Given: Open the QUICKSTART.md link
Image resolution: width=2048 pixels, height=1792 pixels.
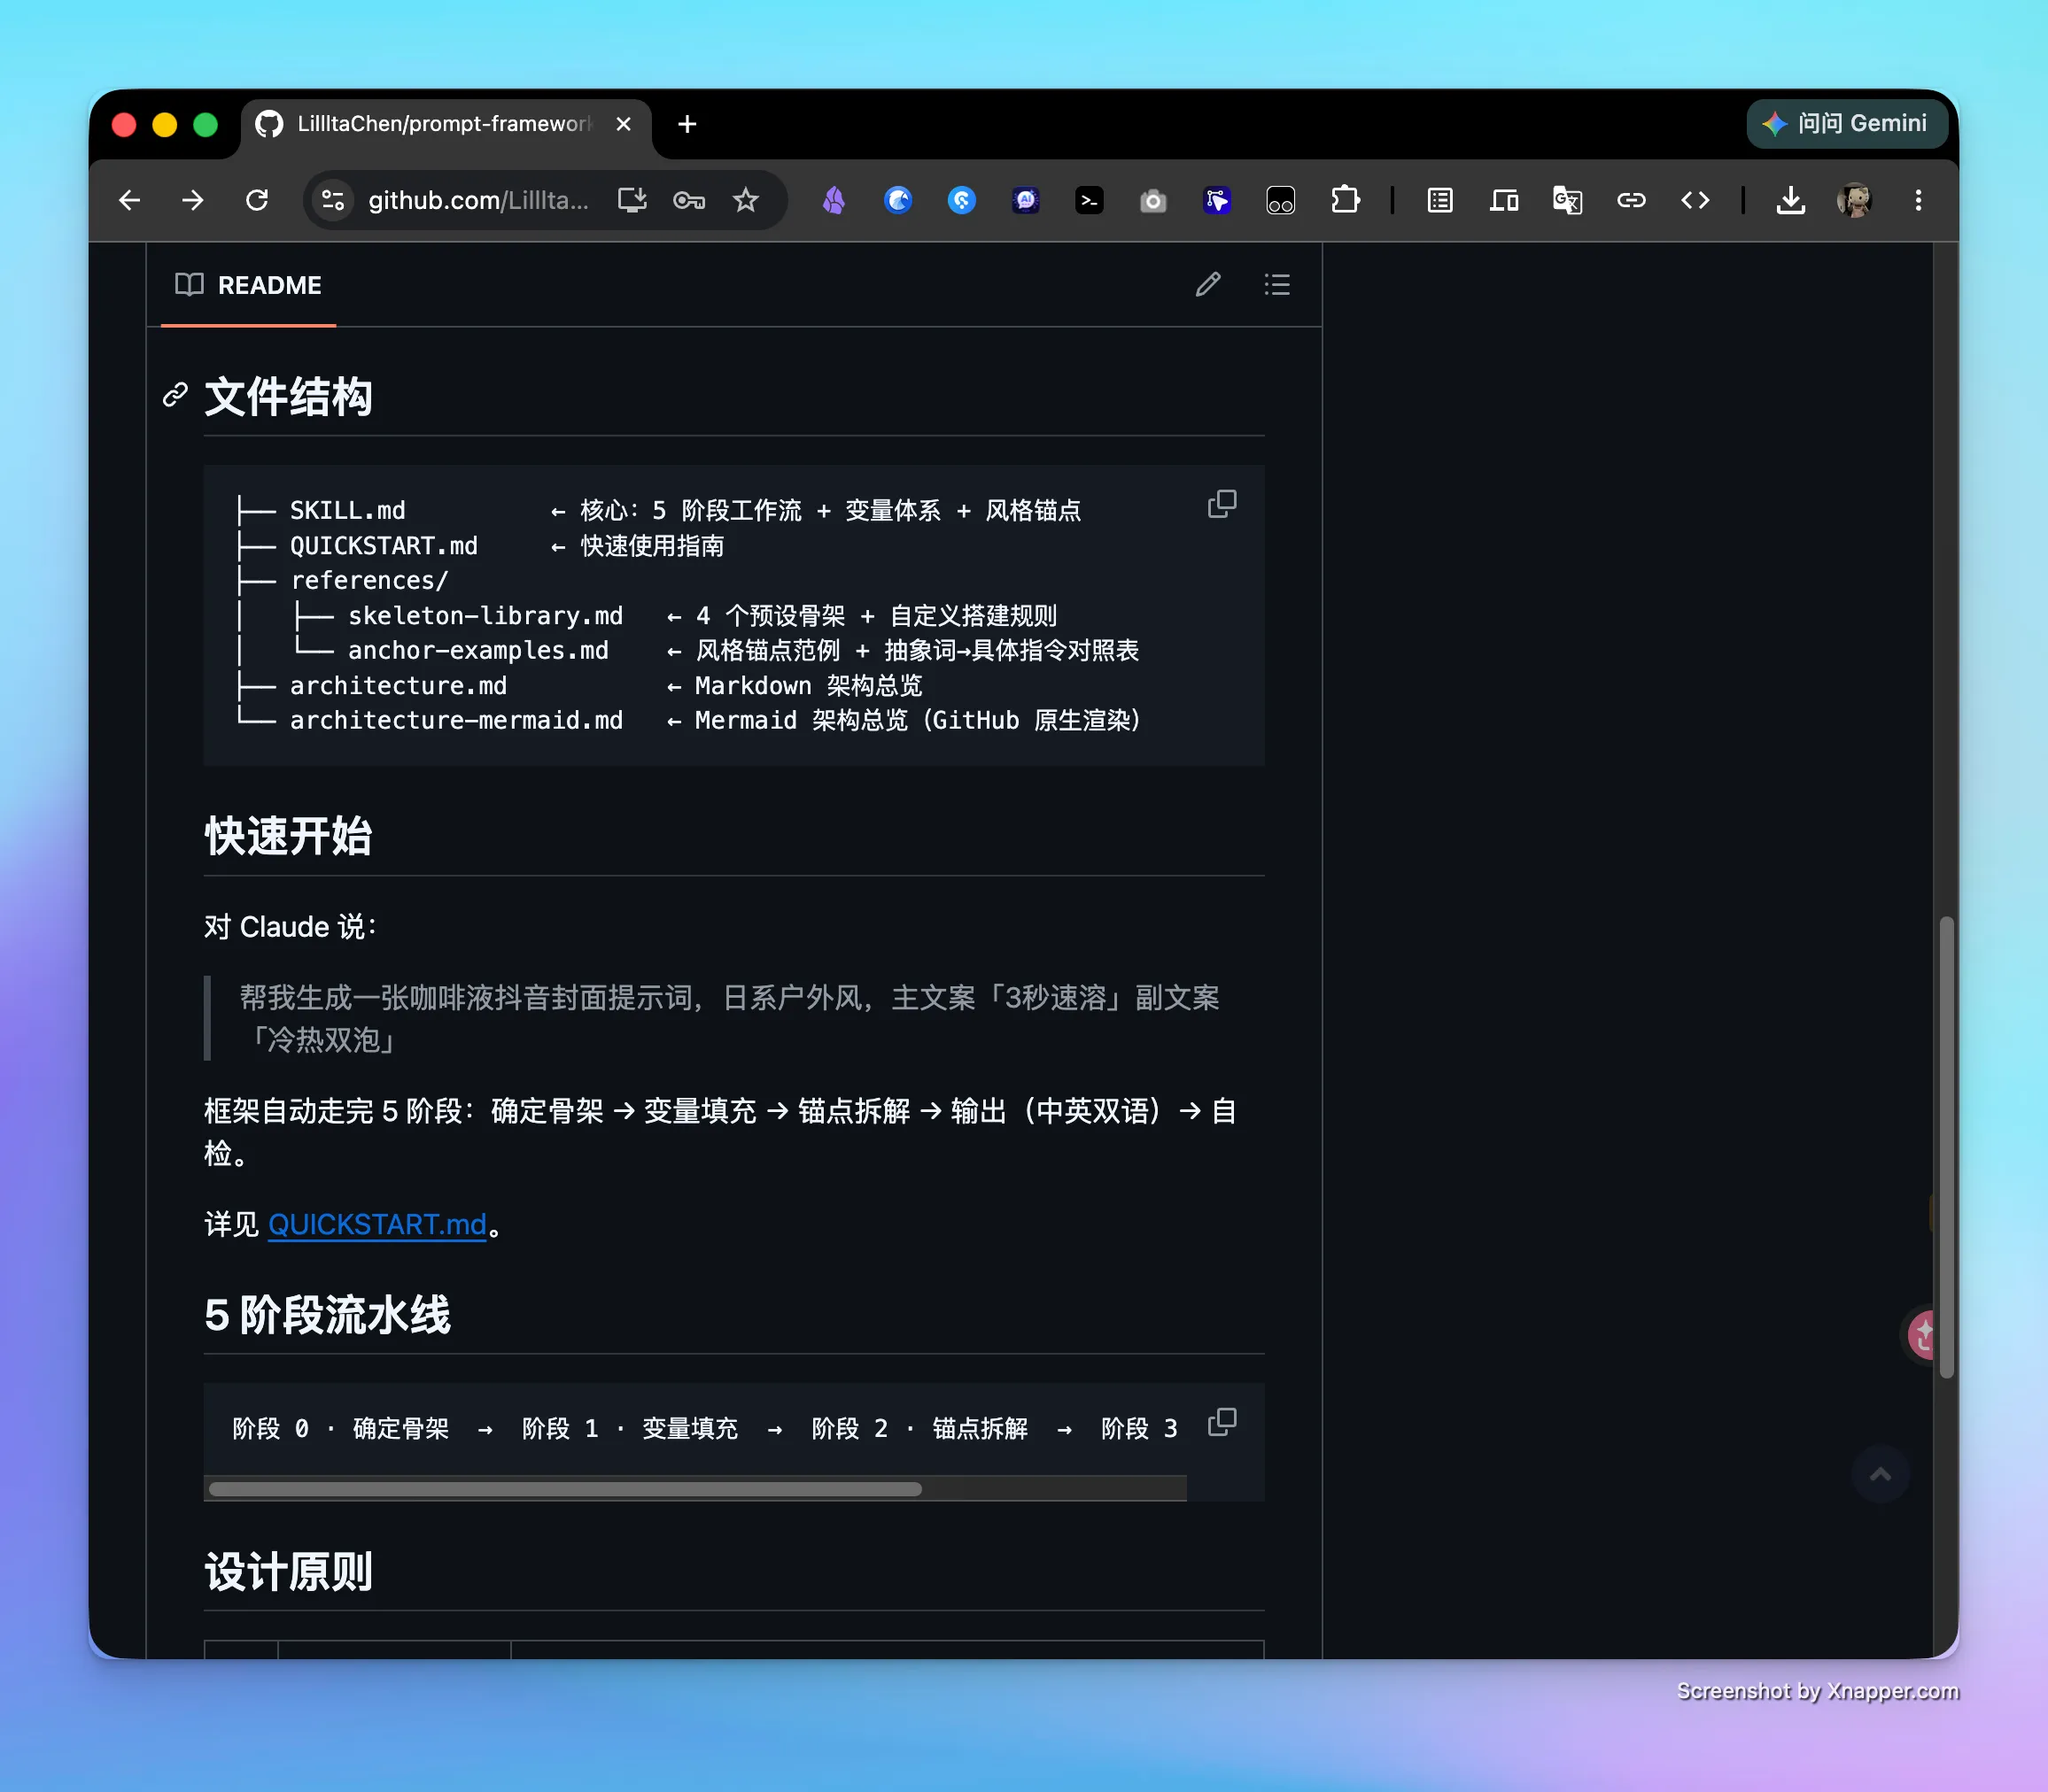Looking at the screenshot, I should (377, 1225).
